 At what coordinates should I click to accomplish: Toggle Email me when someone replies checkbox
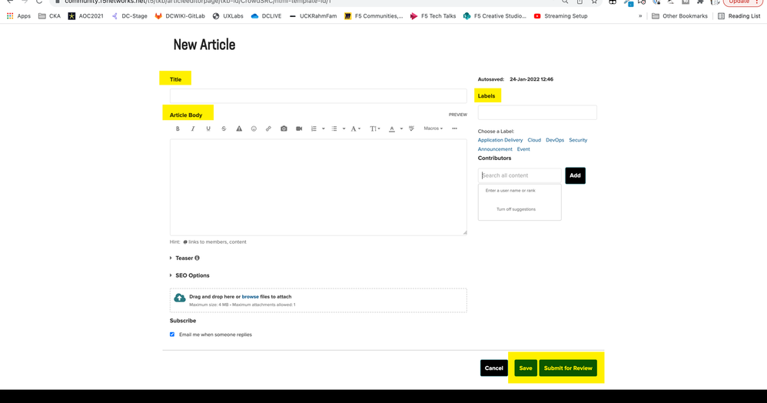pos(172,335)
